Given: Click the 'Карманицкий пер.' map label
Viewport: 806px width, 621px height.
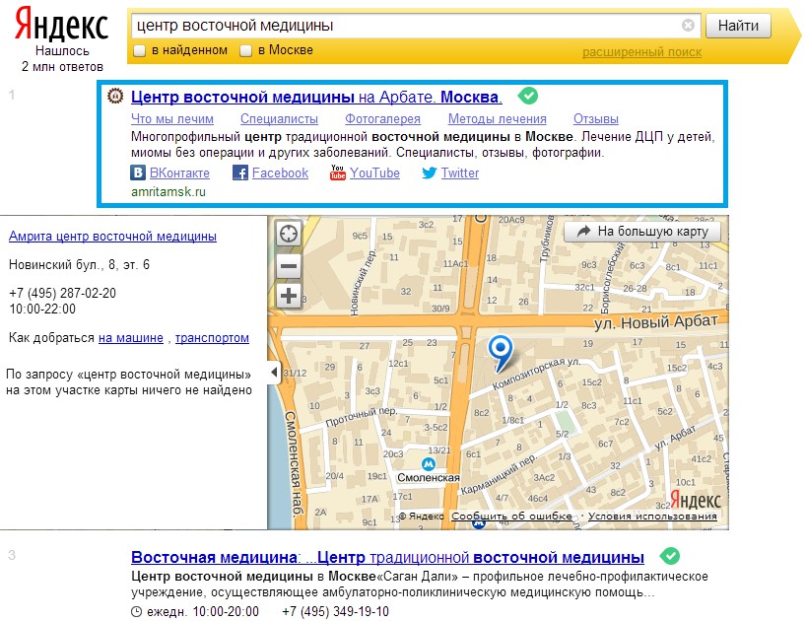Looking at the screenshot, I should [499, 473].
